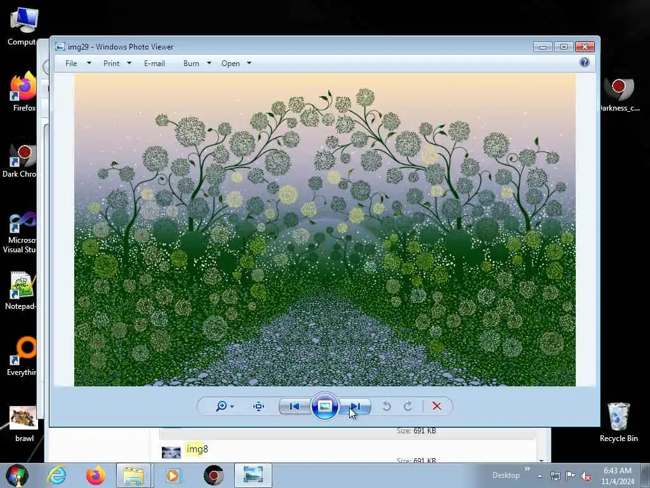The height and width of the screenshot is (488, 650).
Task: Expand the File menu arrow
Action: [x=89, y=64]
